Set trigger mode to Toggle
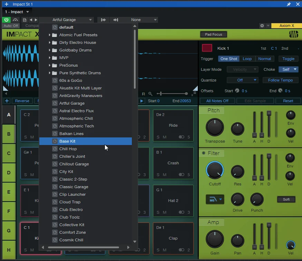Viewport: 302px width, 261px height. pos(288,59)
